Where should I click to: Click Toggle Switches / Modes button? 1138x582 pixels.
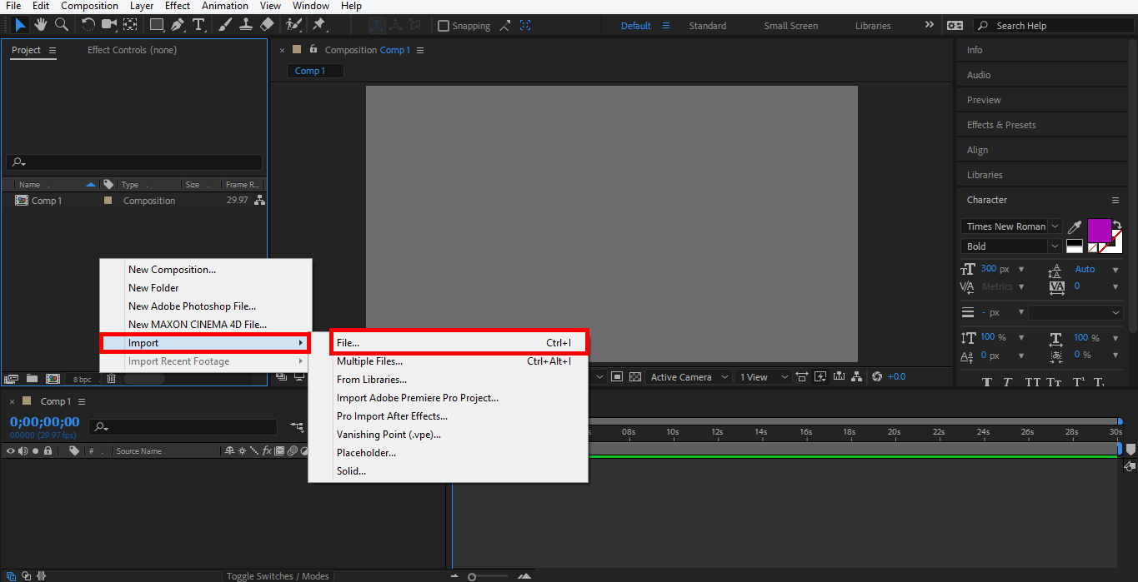pyautogui.click(x=278, y=576)
